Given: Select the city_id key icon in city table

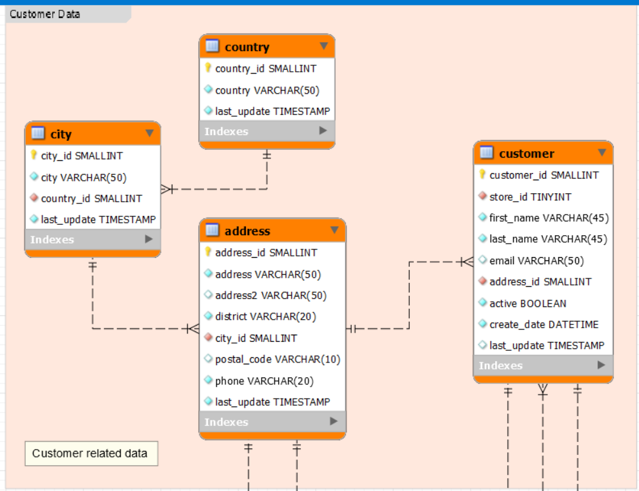Looking at the screenshot, I should pos(34,154).
